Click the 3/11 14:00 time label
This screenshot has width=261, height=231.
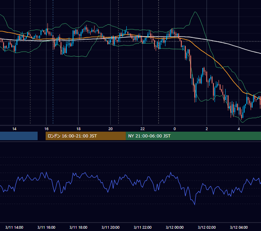14,227
